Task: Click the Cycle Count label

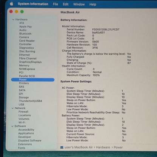Action: (x=75, y=69)
